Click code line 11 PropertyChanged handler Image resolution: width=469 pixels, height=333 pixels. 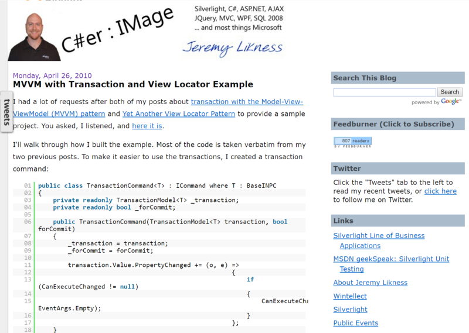tap(153, 265)
